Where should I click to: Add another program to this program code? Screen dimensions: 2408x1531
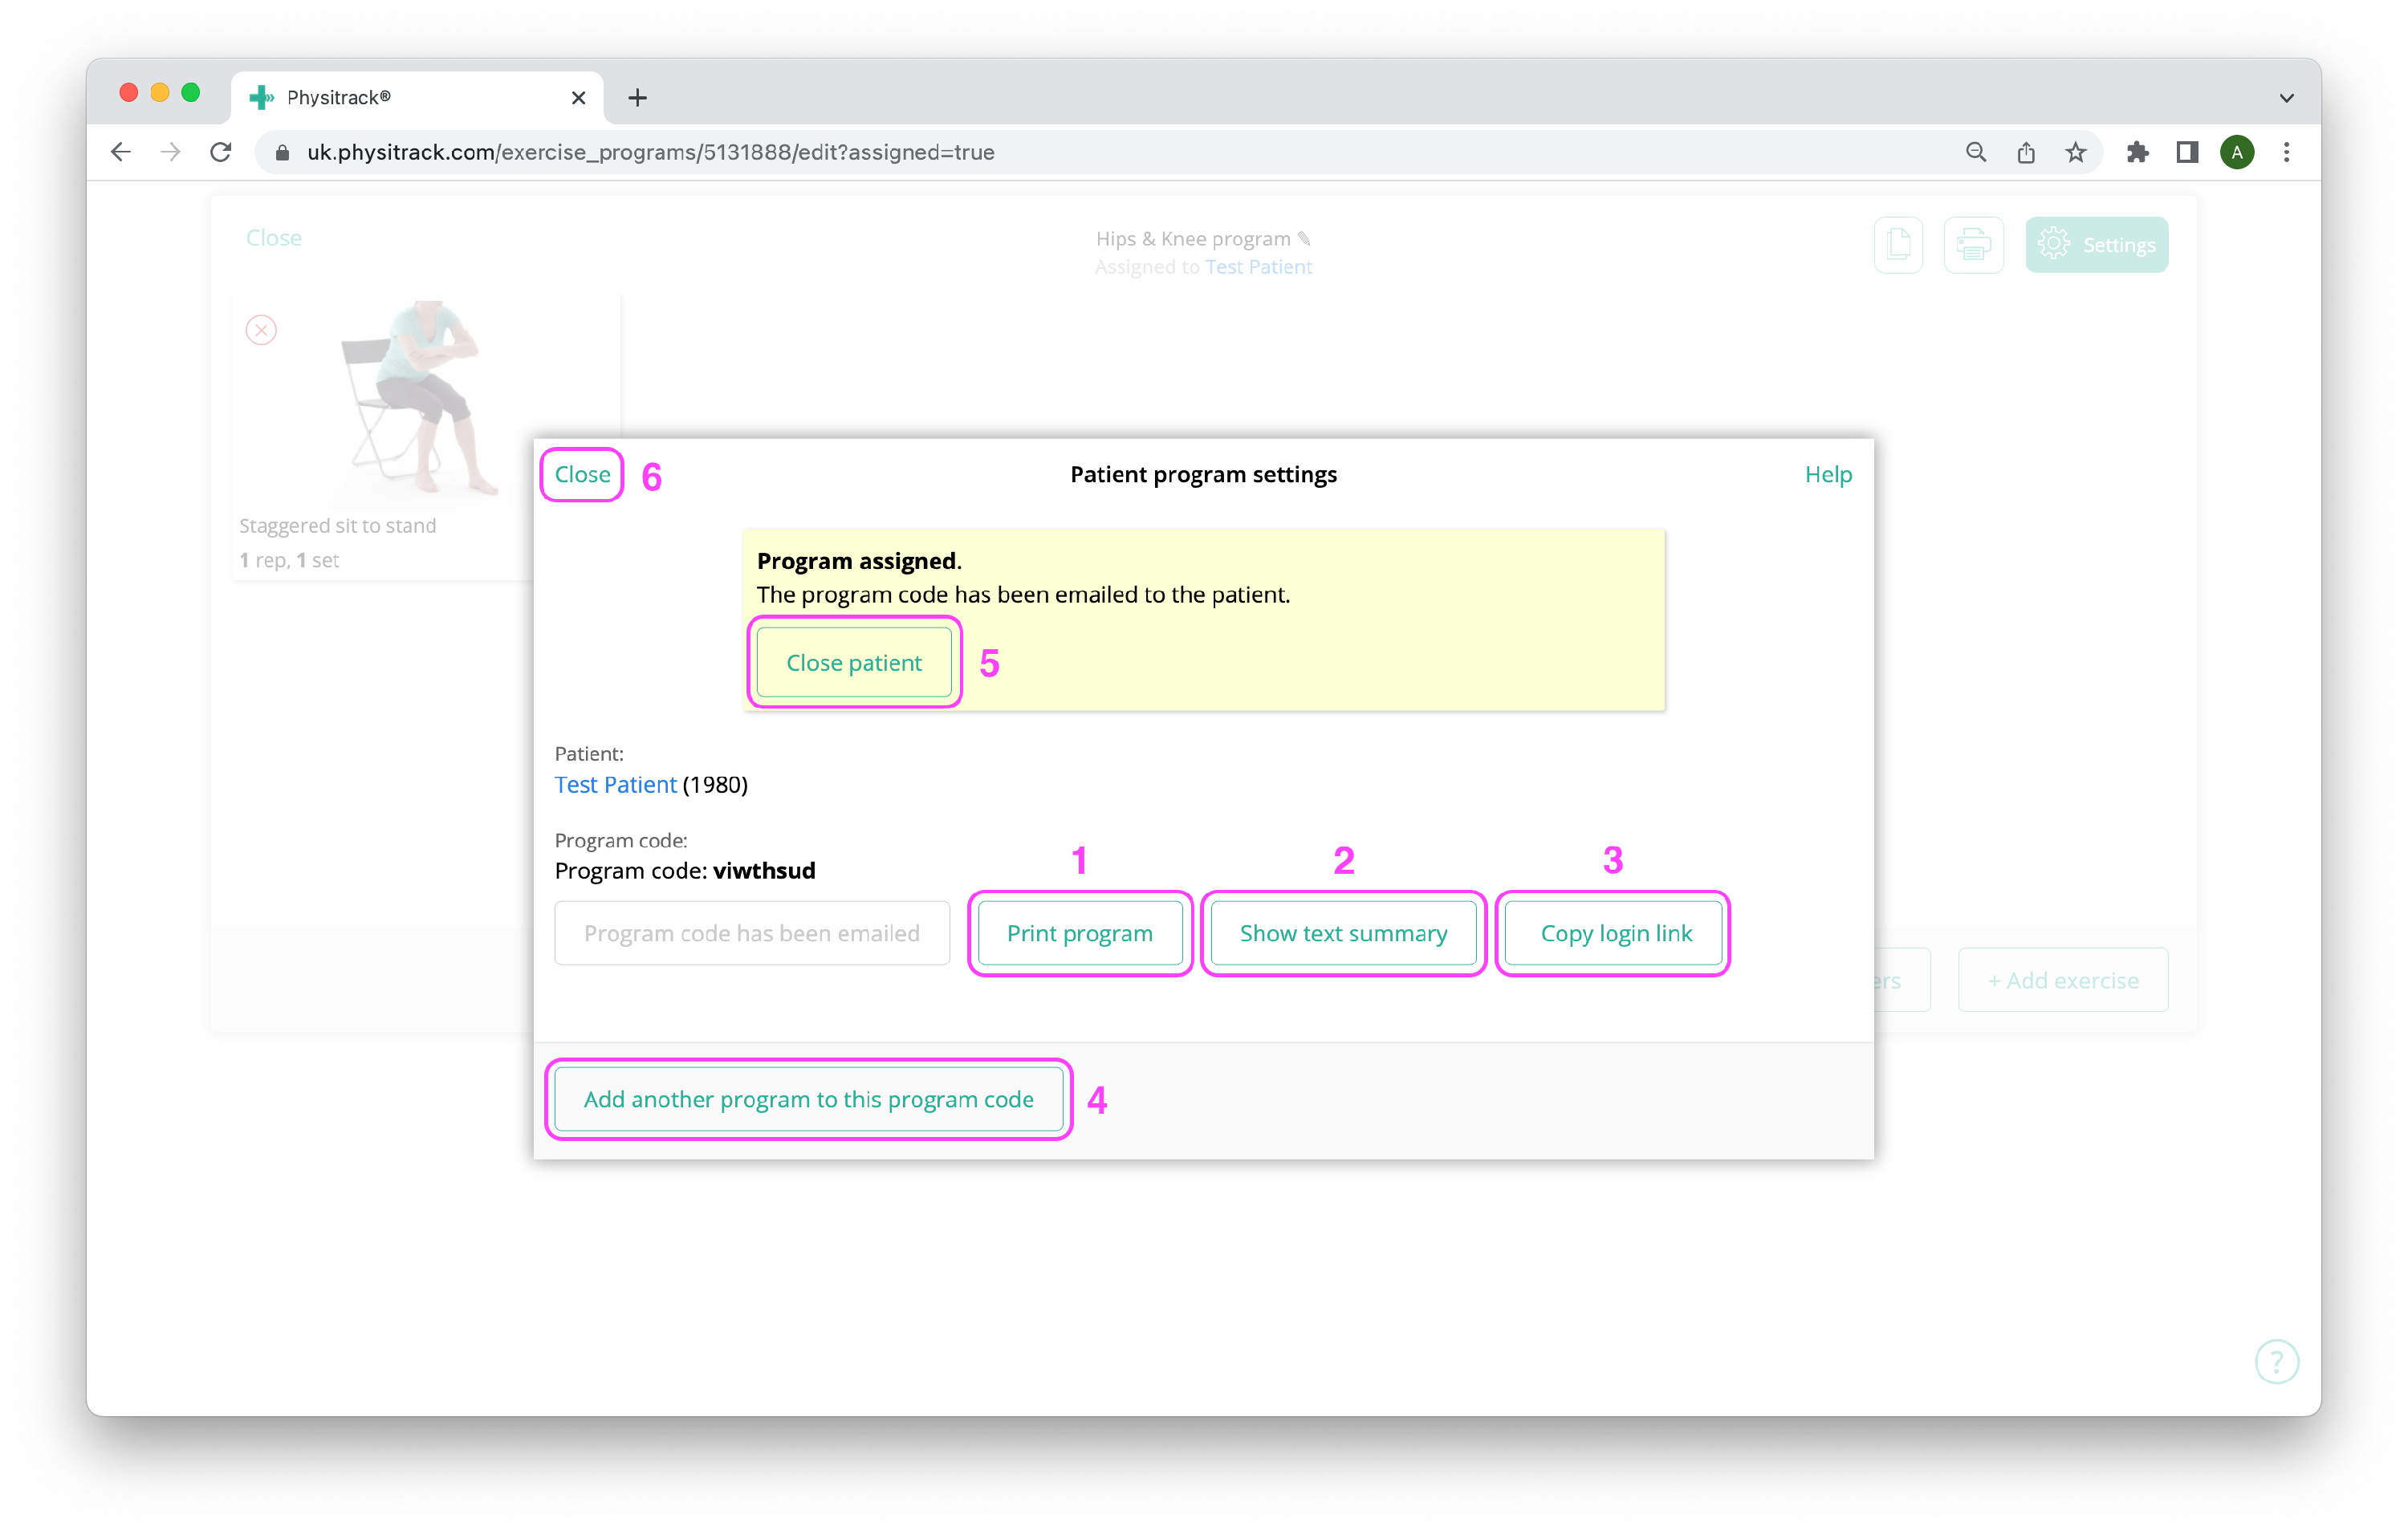(x=808, y=1098)
